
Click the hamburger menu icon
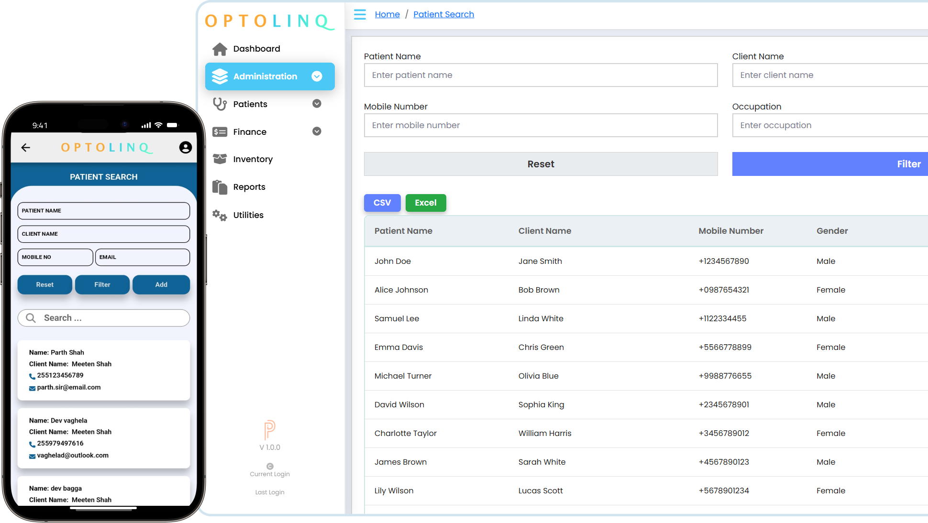[x=360, y=14]
